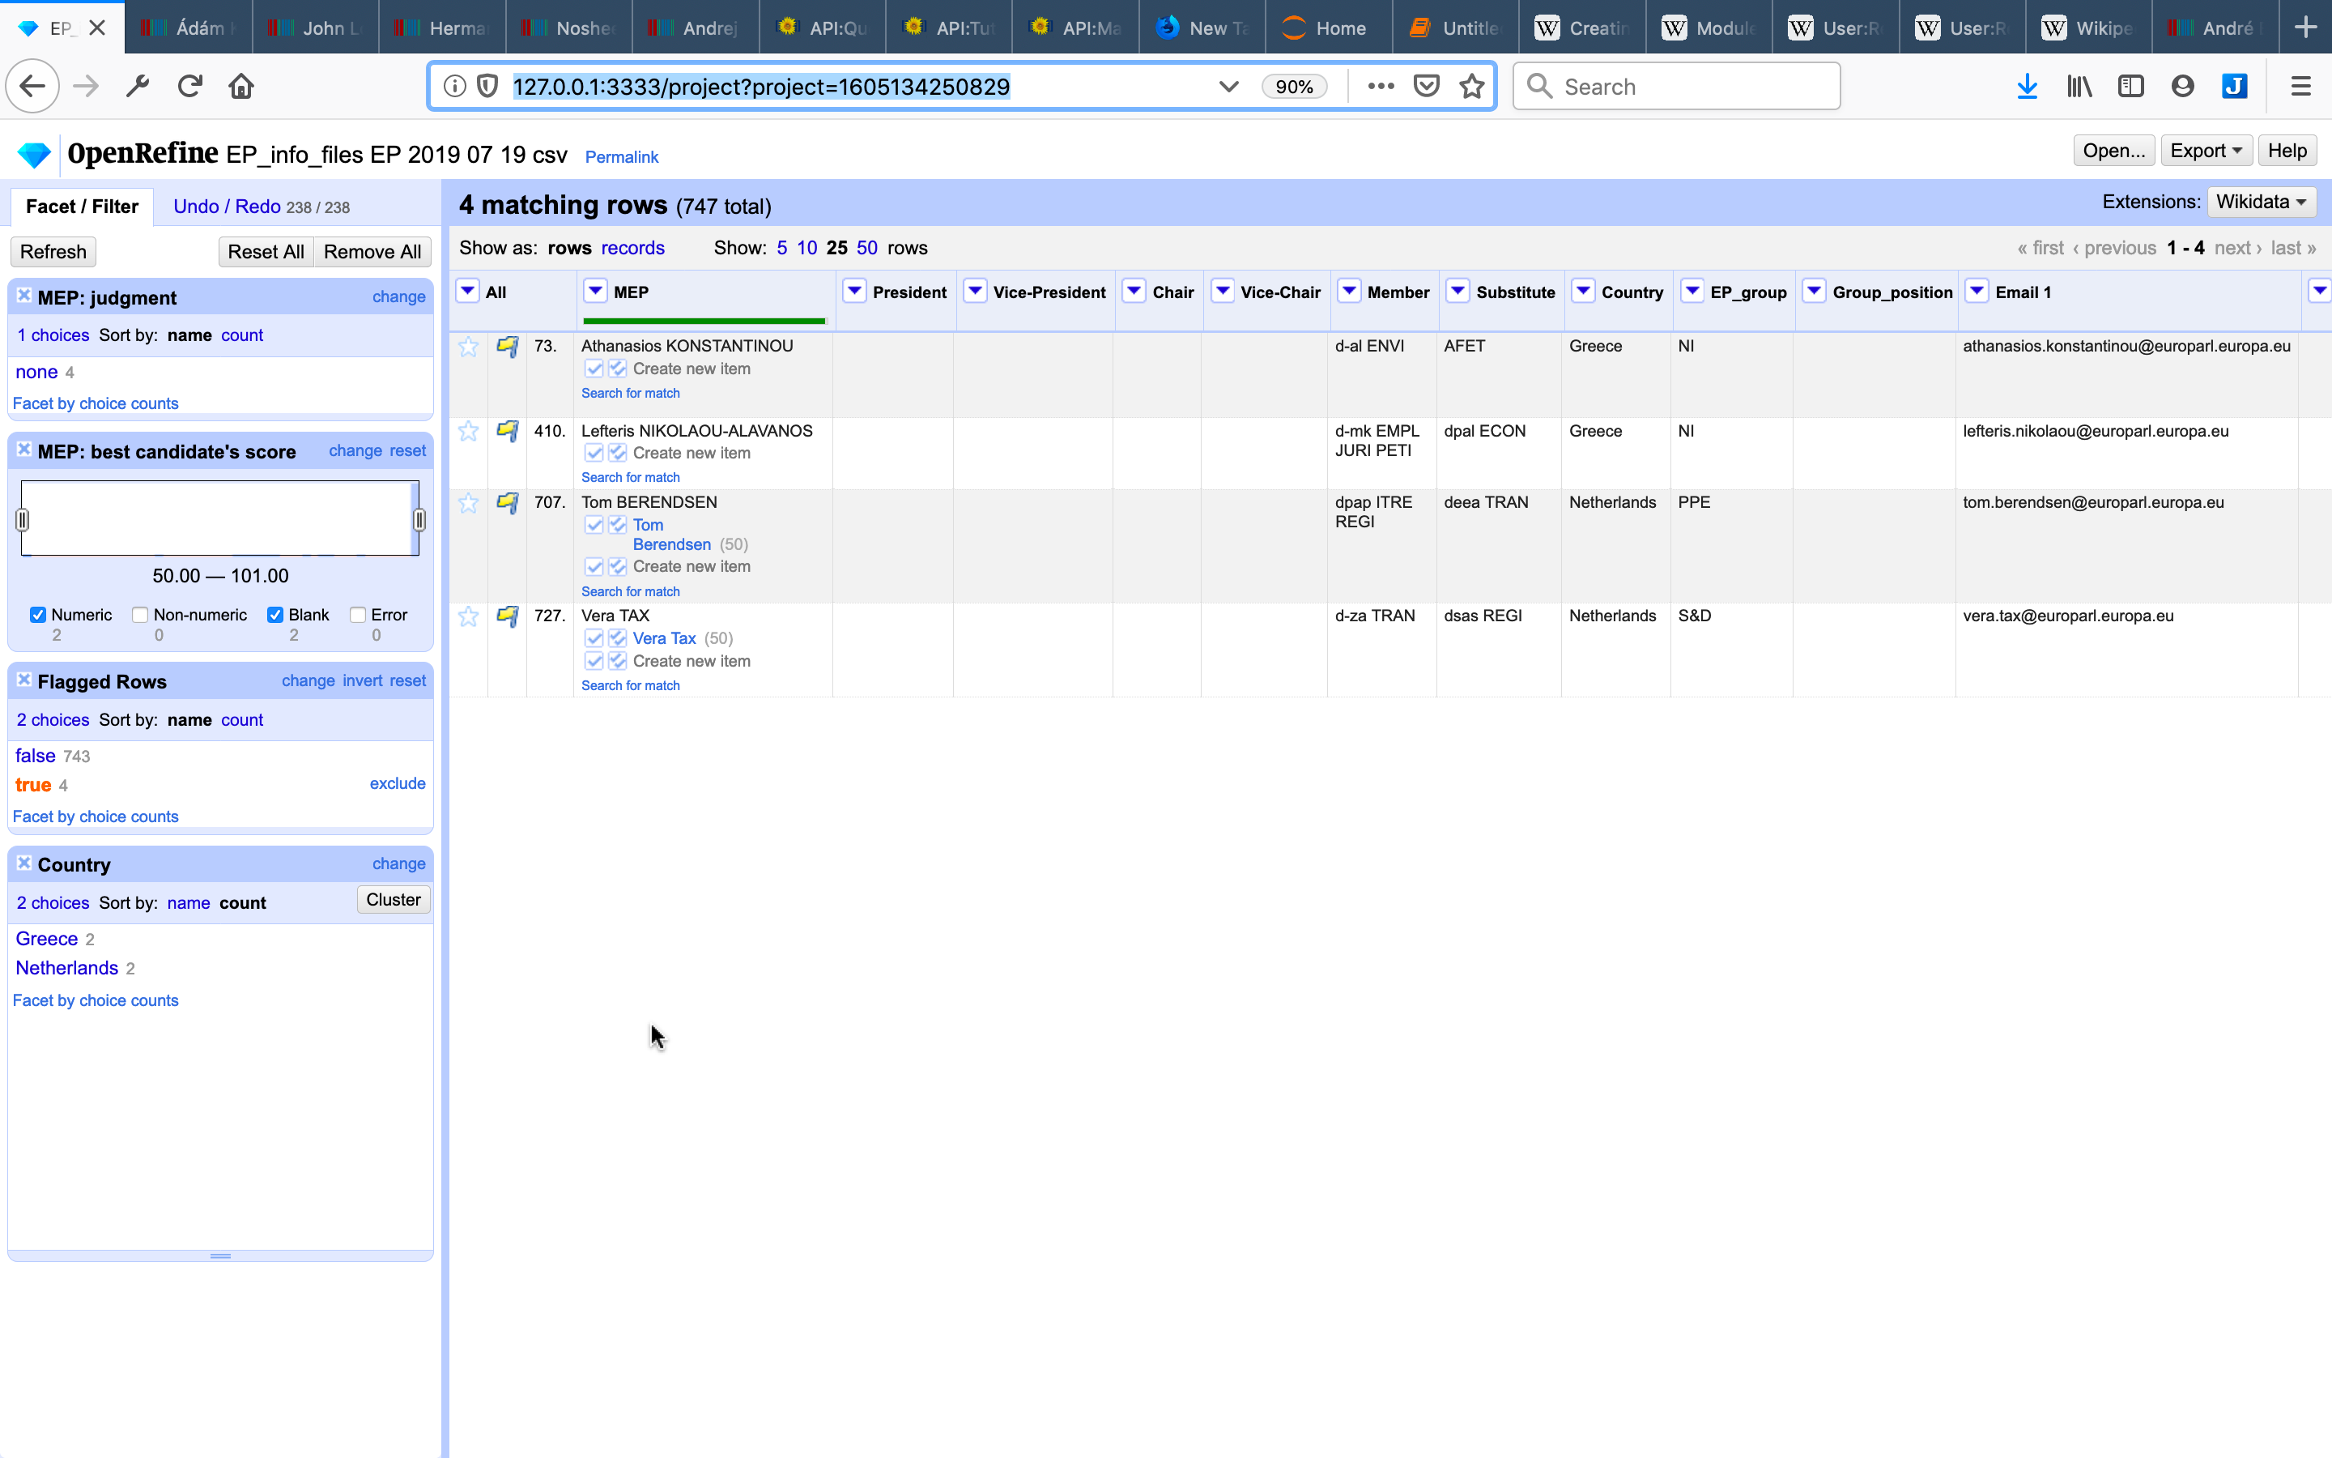Screen dimensions: 2332x1458
Task: Expand the Wikidata extensions dropdown
Action: (x=2261, y=202)
